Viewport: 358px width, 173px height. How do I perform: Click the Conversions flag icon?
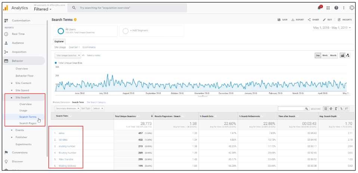click(x=6, y=152)
